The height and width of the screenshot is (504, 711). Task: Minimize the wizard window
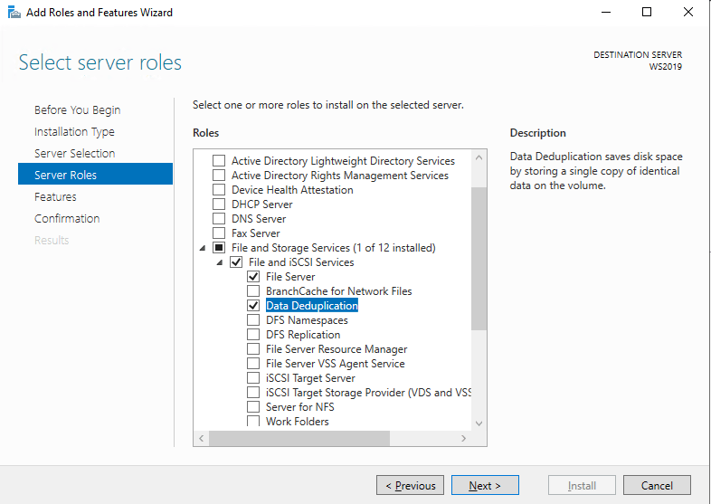606,13
